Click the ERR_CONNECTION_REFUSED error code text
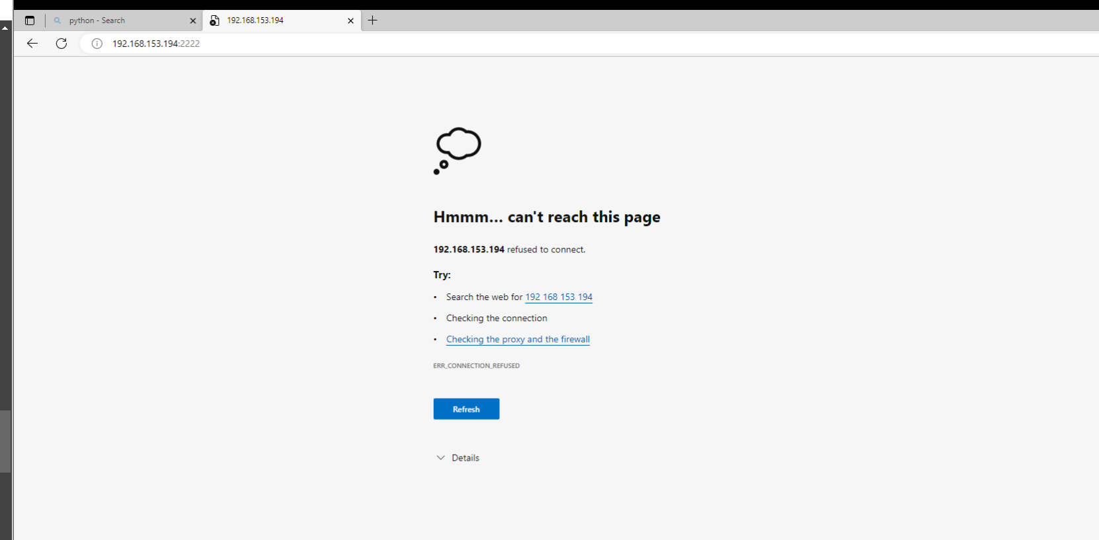Image resolution: width=1099 pixels, height=540 pixels. click(476, 366)
